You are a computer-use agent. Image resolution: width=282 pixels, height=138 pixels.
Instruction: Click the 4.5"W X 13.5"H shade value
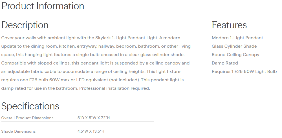pyautogui.click(x=91, y=132)
